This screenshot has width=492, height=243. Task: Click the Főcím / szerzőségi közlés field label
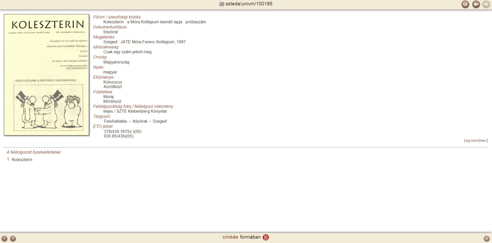click(x=117, y=17)
